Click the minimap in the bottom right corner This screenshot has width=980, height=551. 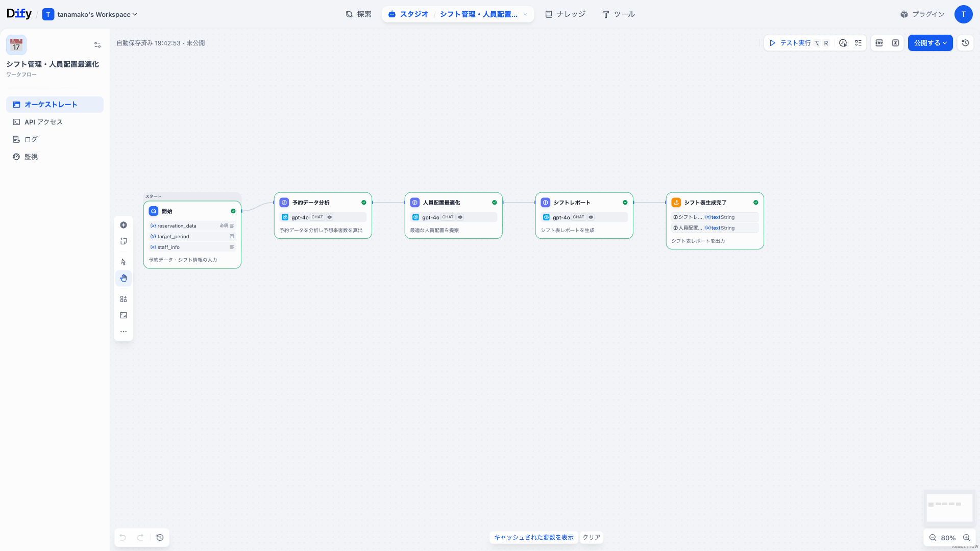pyautogui.click(x=949, y=508)
